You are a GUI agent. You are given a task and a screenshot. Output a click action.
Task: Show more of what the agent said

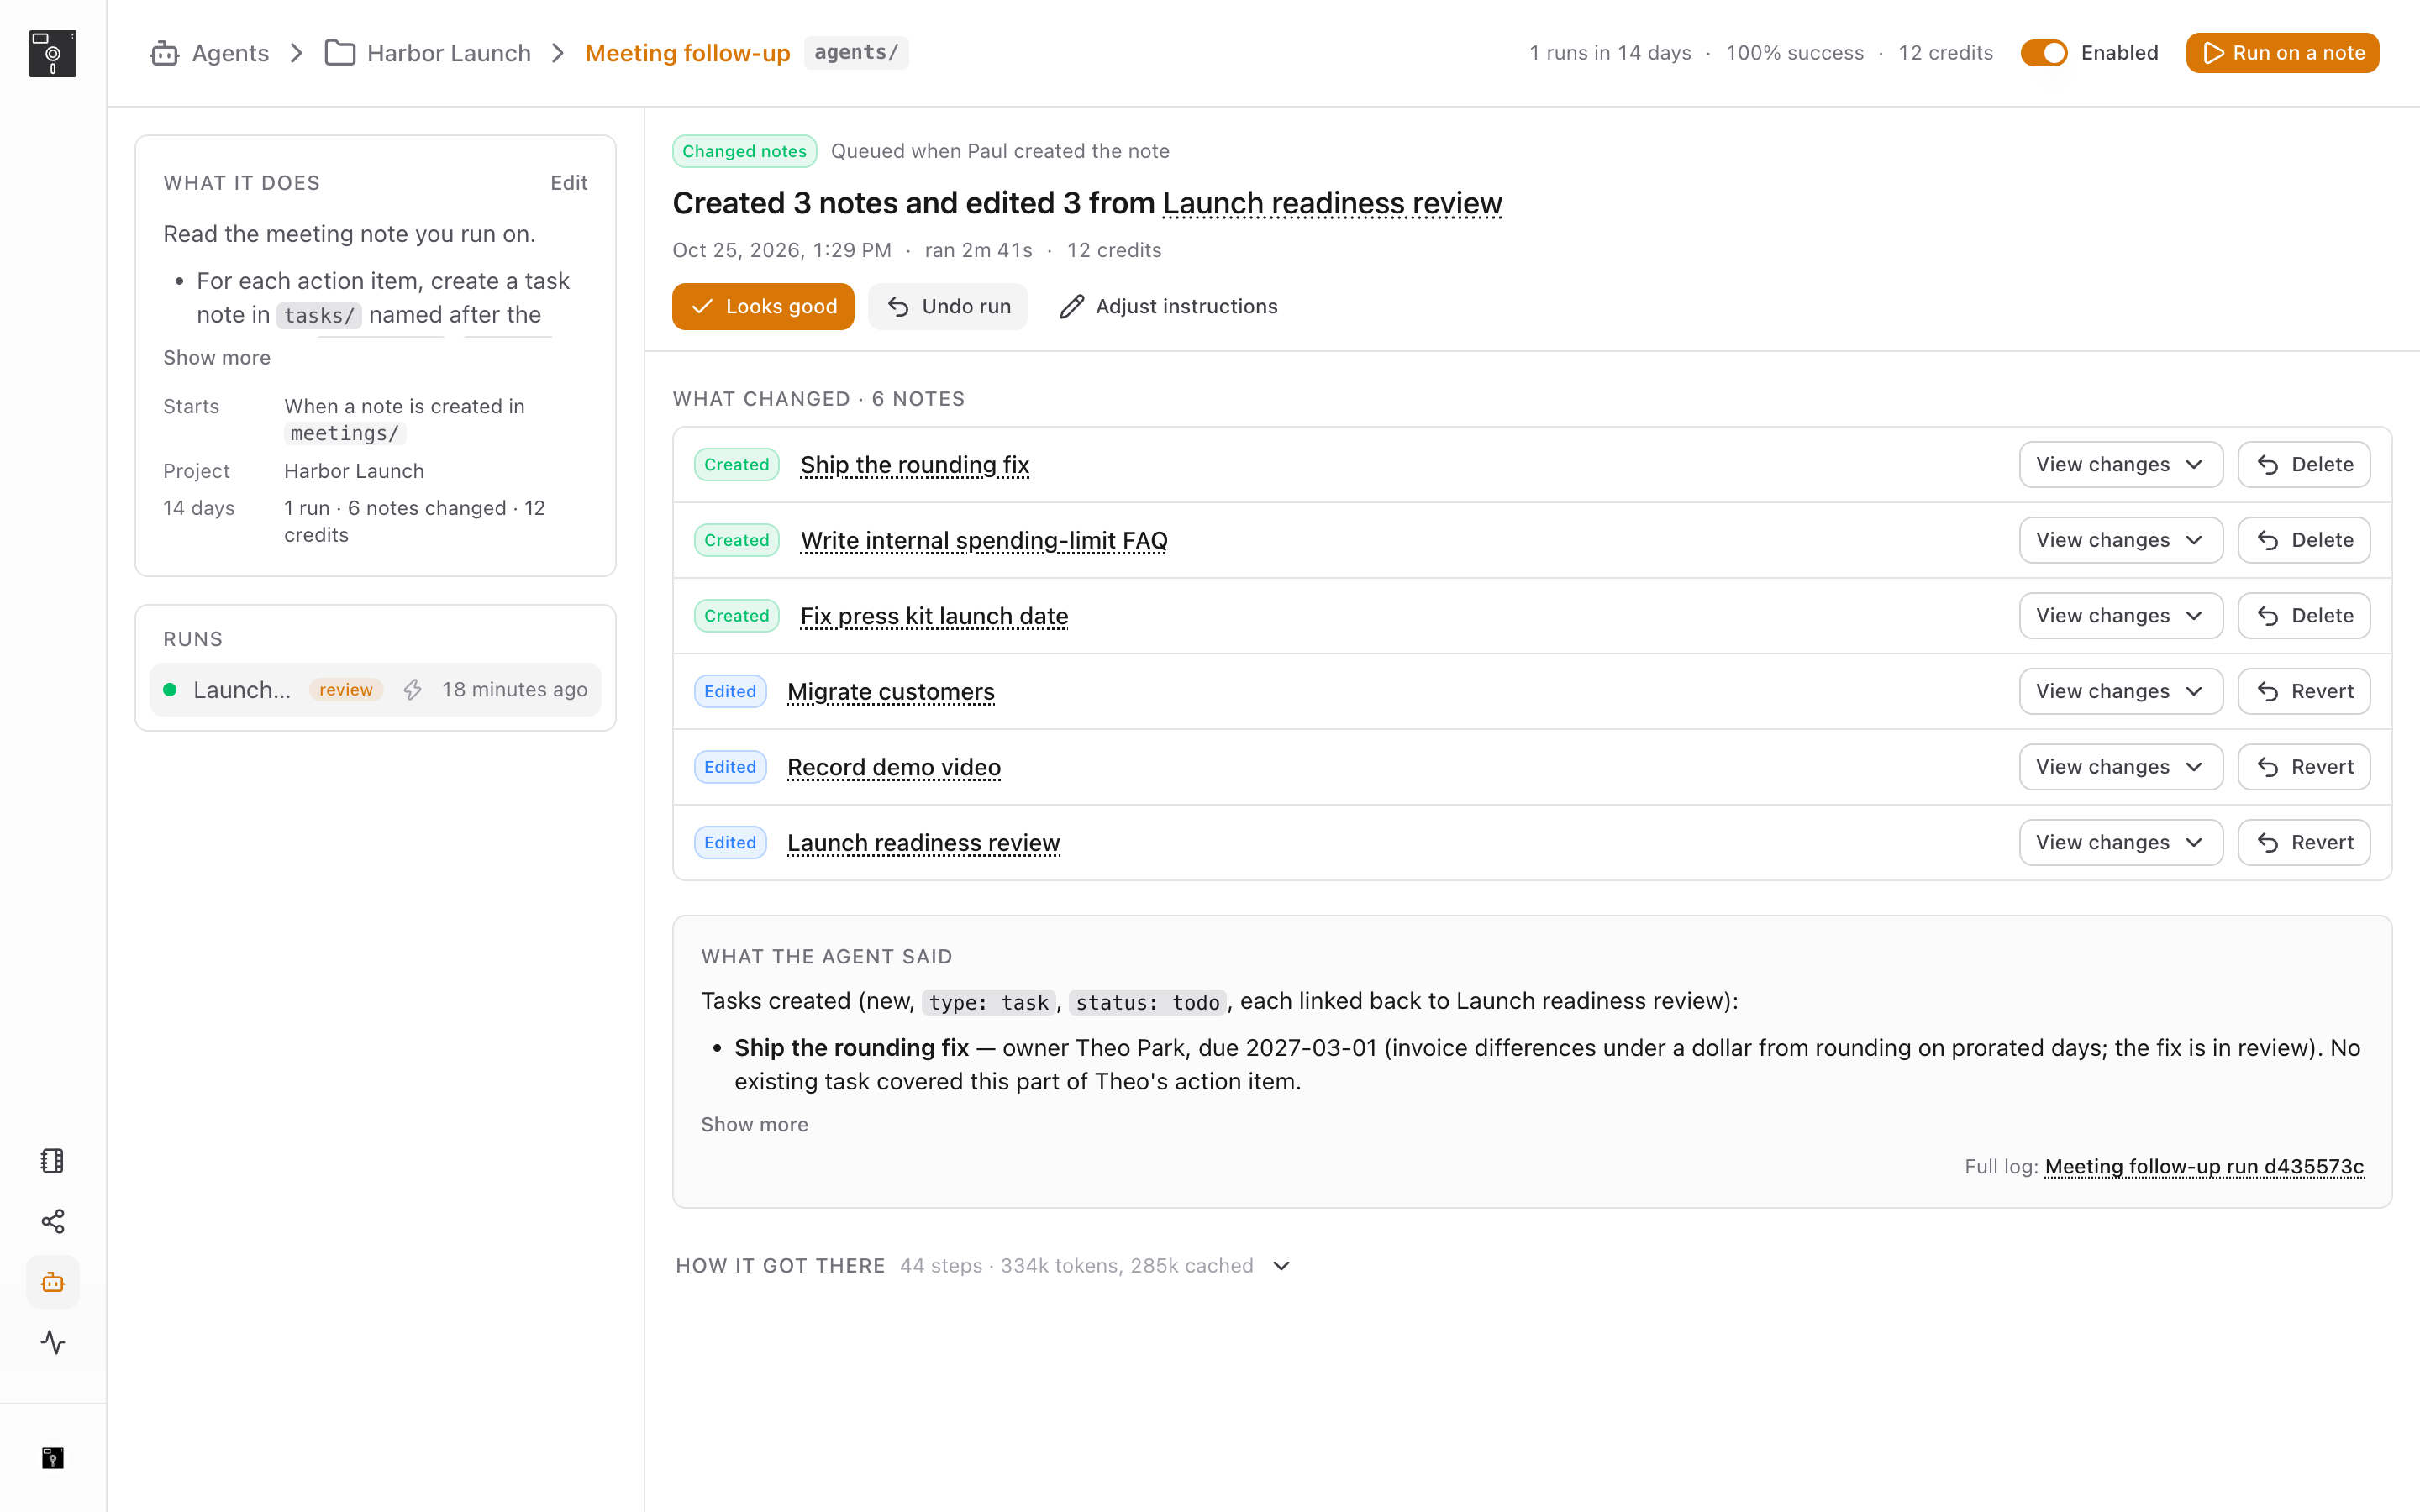[754, 1124]
